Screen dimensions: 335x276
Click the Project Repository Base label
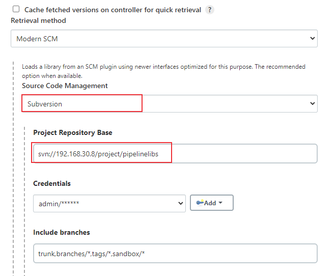73,132
